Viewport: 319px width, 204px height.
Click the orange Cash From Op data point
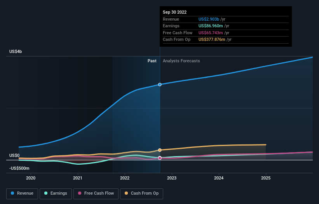click(x=160, y=150)
